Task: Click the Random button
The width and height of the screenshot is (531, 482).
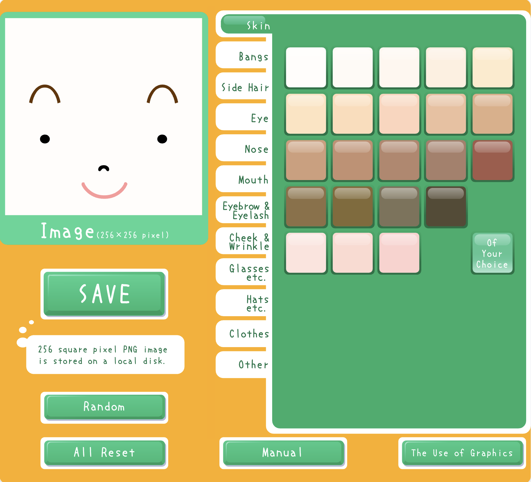Action: point(104,407)
